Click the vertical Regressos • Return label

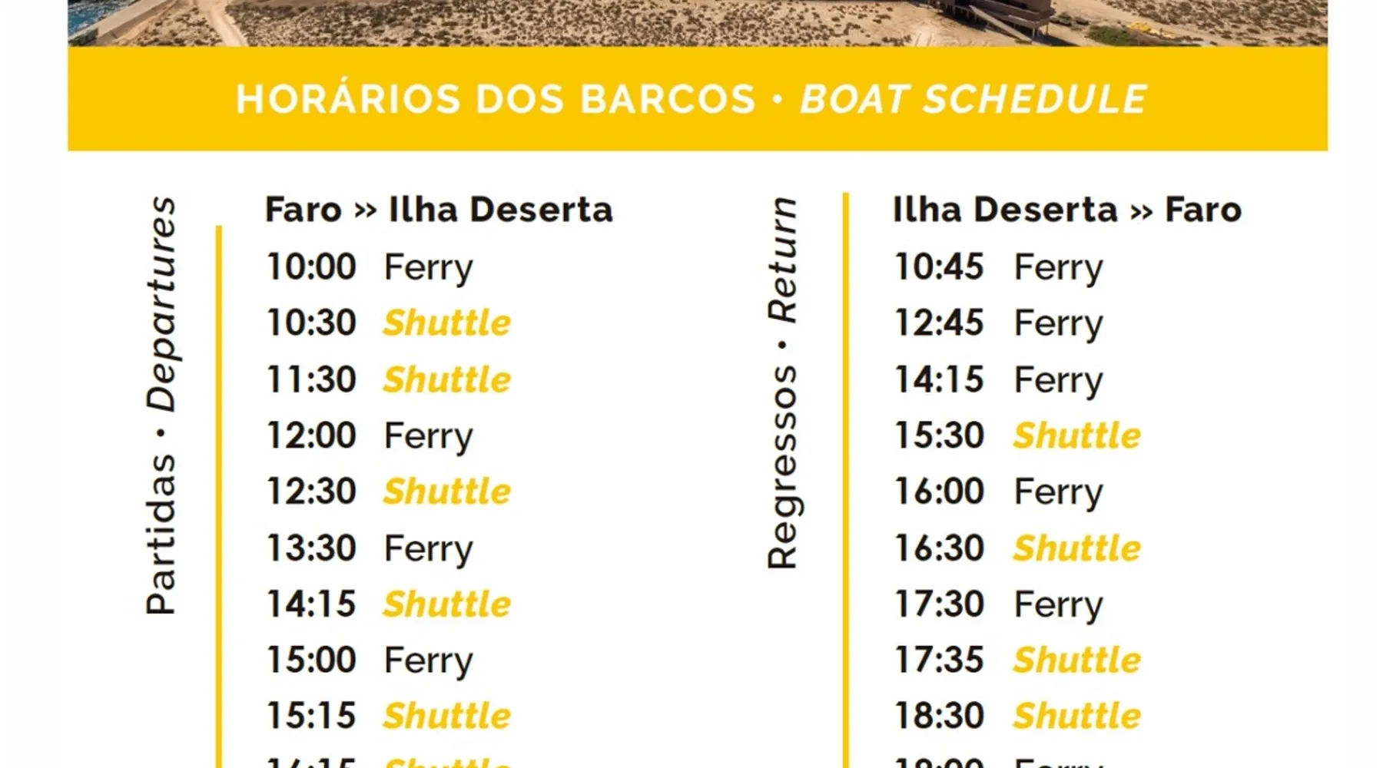[782, 382]
